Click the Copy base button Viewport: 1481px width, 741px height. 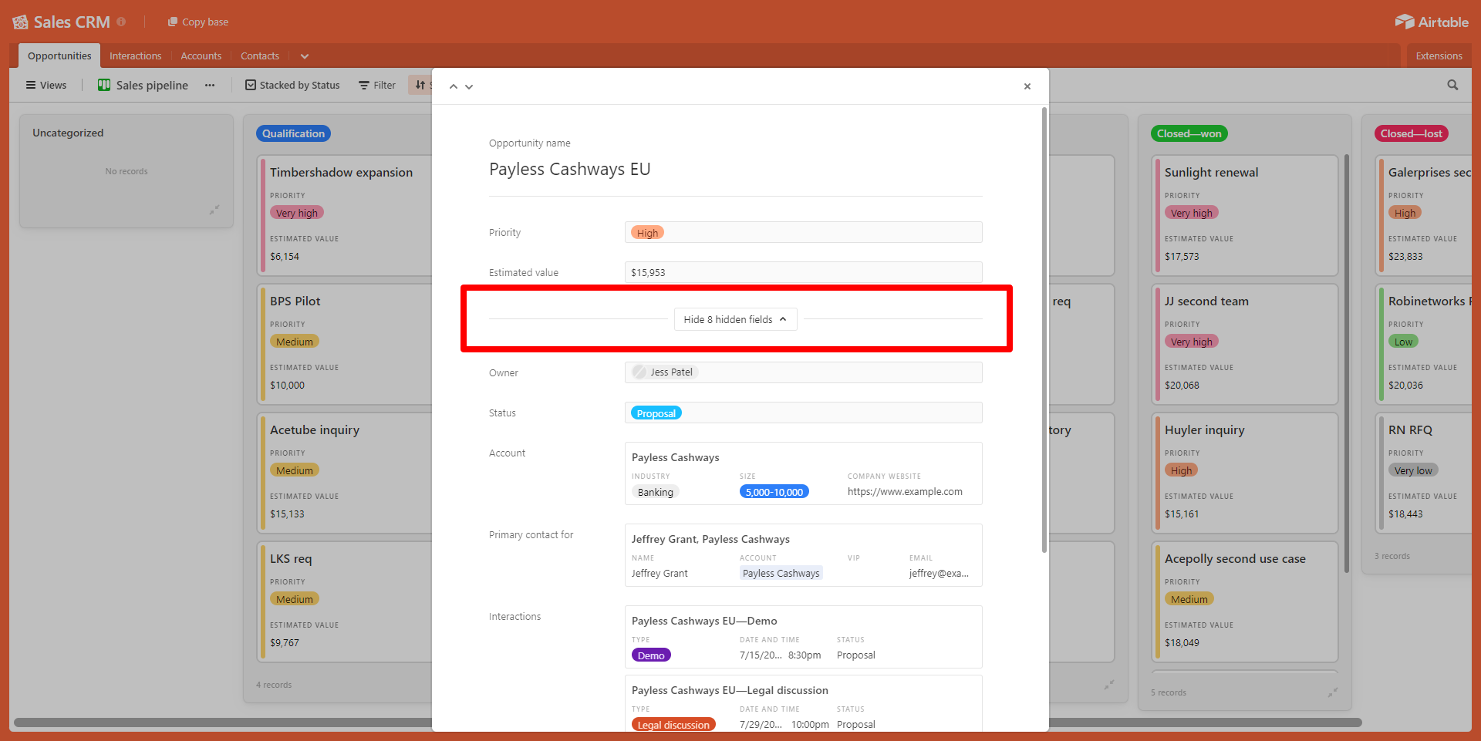197,22
